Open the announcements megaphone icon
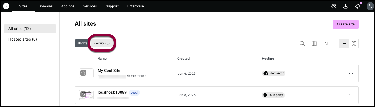 coord(357,6)
